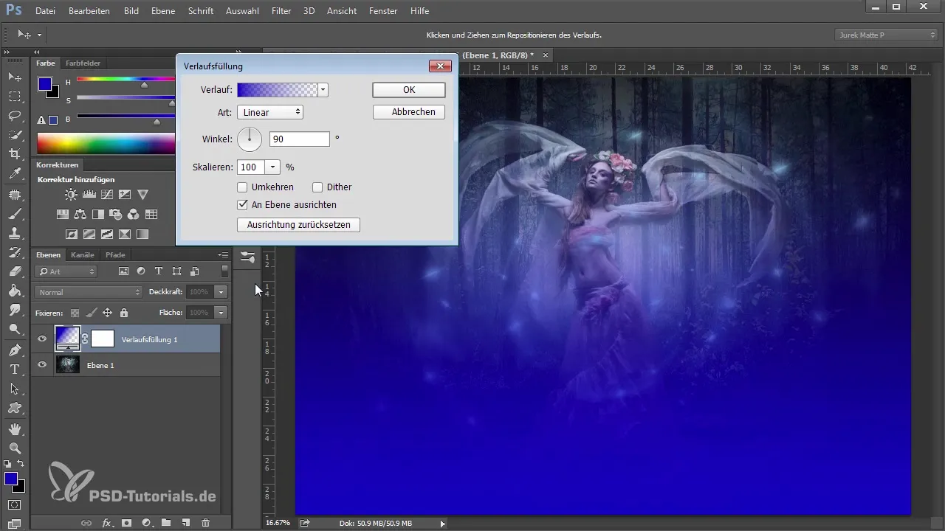Add a Color Balance adjustment
Image resolution: width=945 pixels, height=531 pixels.
pyautogui.click(x=80, y=215)
